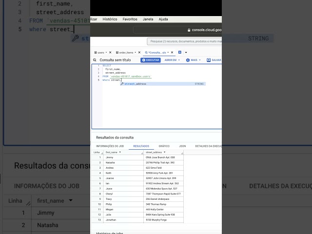The height and width of the screenshot is (234, 312).
Task: Click address '622 Sims Field'
Action: [x=154, y=168]
